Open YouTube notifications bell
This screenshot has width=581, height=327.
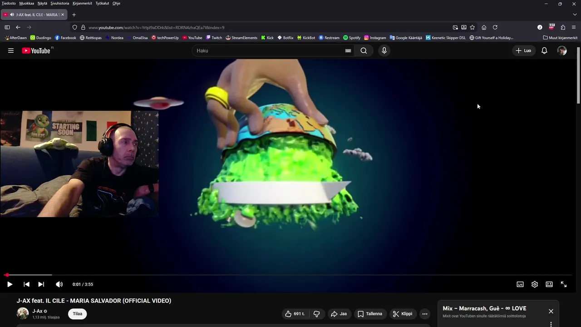coord(544,50)
